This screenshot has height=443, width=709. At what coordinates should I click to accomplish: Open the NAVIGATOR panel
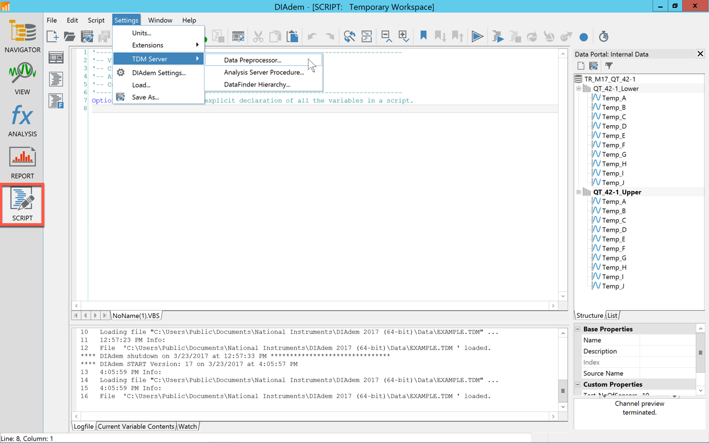pyautogui.click(x=22, y=36)
